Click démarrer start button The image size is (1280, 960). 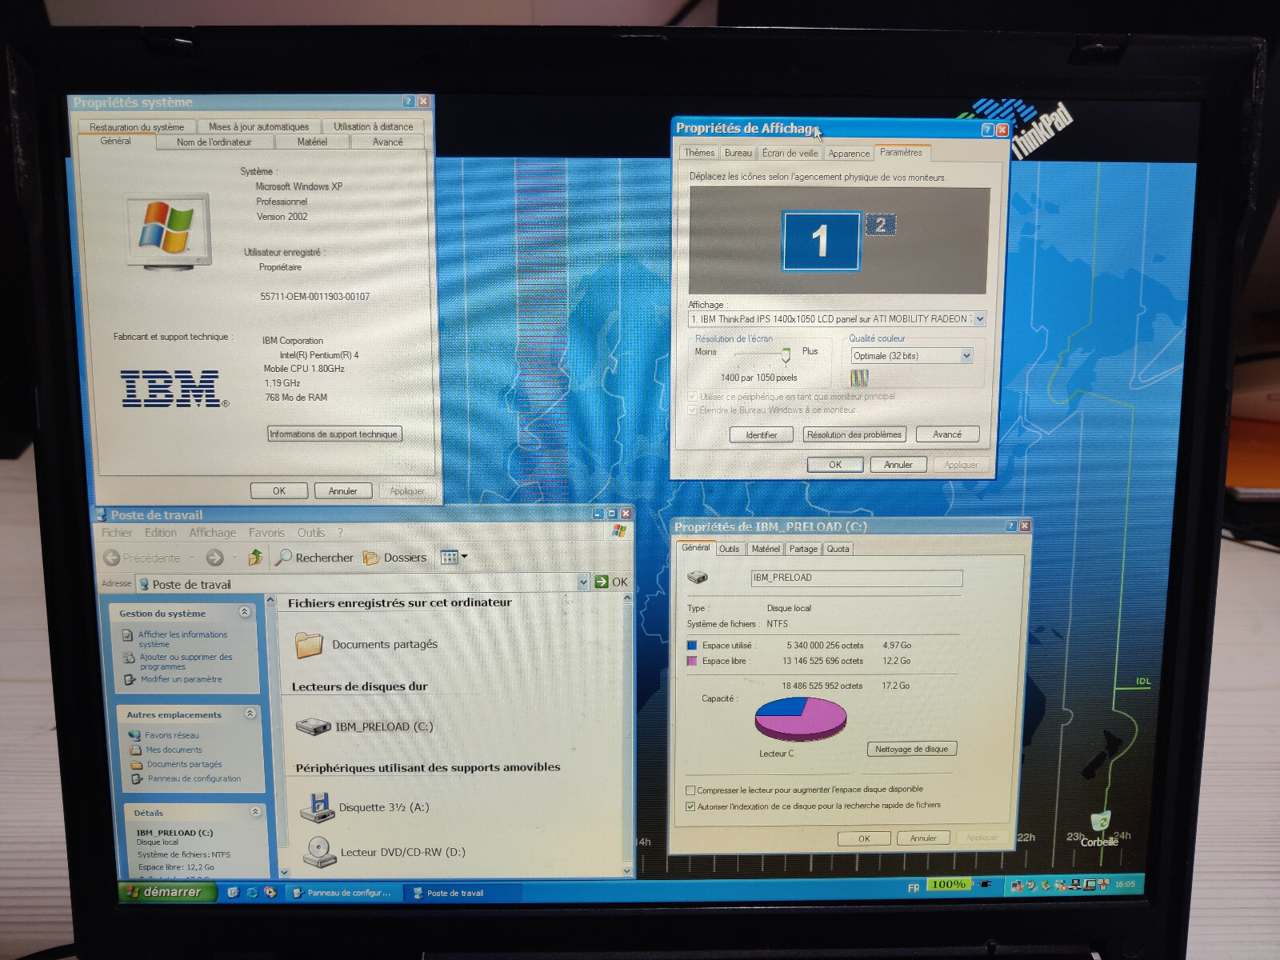[x=167, y=892]
